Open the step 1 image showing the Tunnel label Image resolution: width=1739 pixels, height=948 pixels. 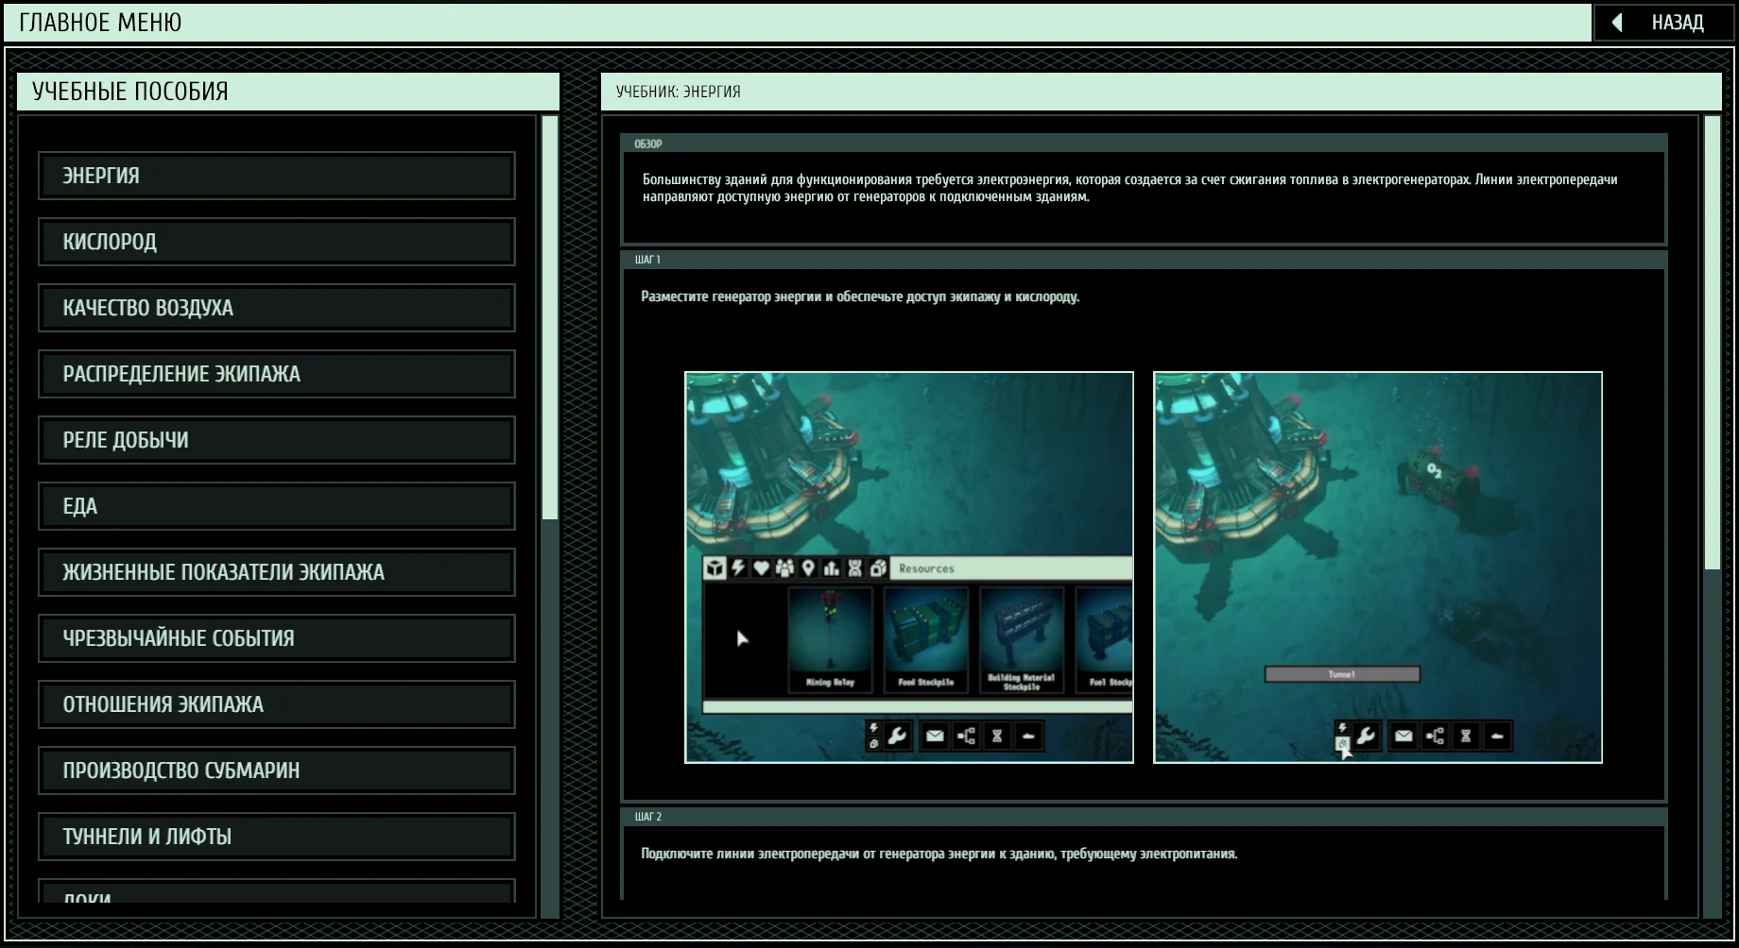(x=1378, y=567)
